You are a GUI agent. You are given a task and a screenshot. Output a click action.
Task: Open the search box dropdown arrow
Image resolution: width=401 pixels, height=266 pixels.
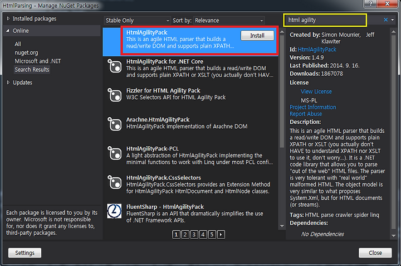(393, 20)
